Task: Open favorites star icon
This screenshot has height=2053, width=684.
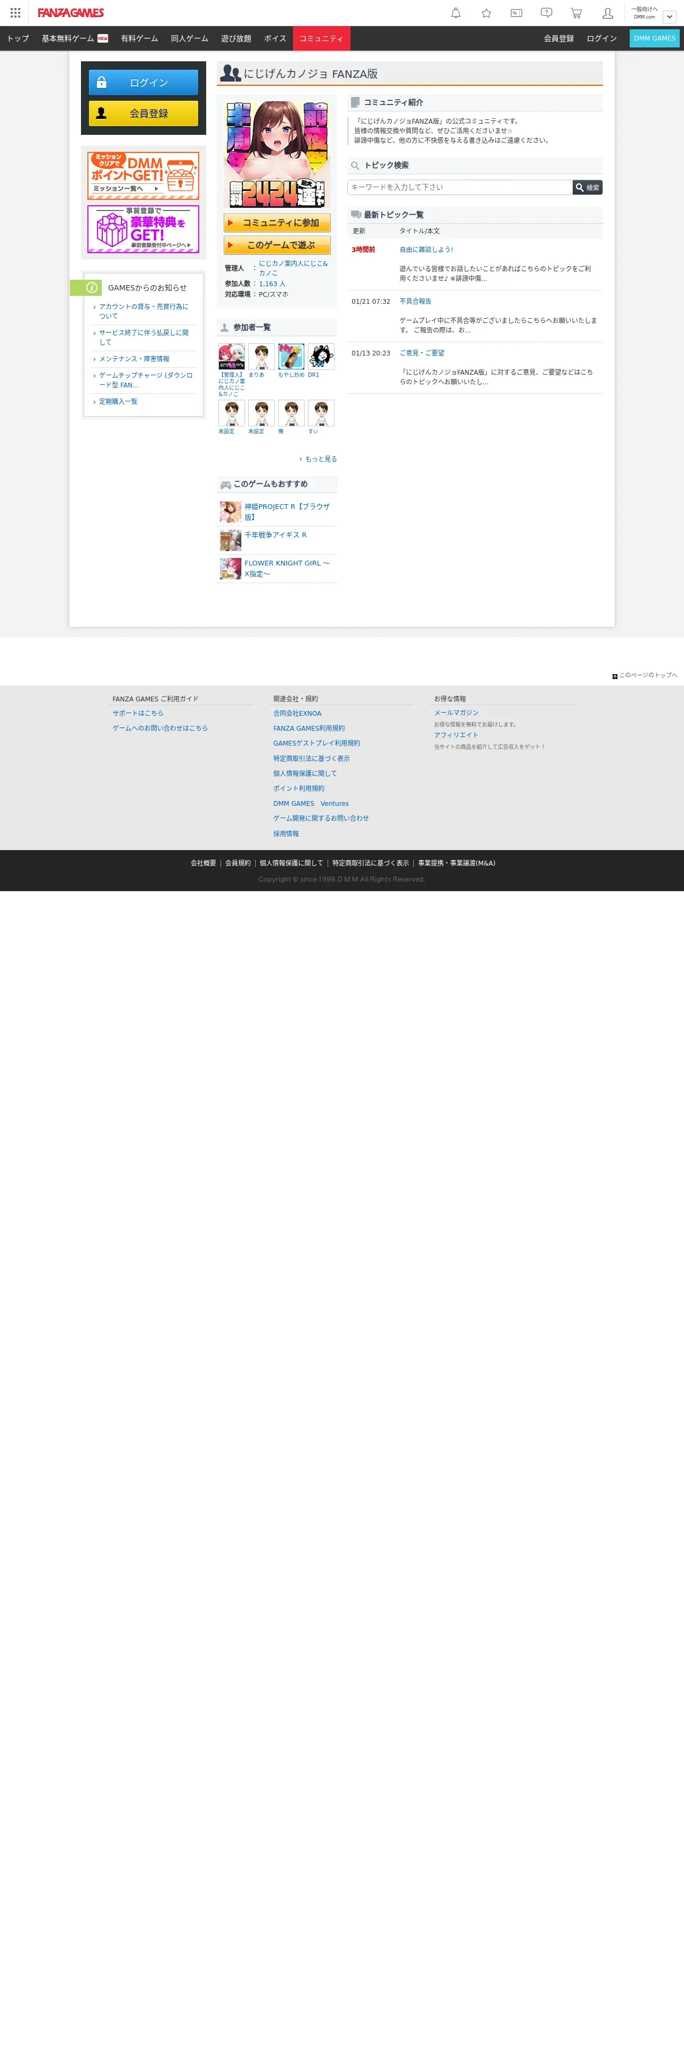Action: 486,13
